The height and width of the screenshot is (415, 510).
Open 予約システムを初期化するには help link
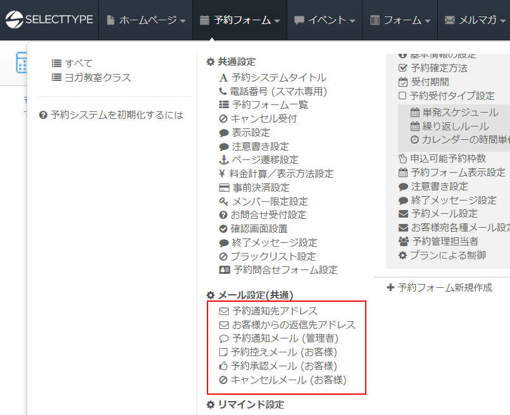tap(116, 115)
